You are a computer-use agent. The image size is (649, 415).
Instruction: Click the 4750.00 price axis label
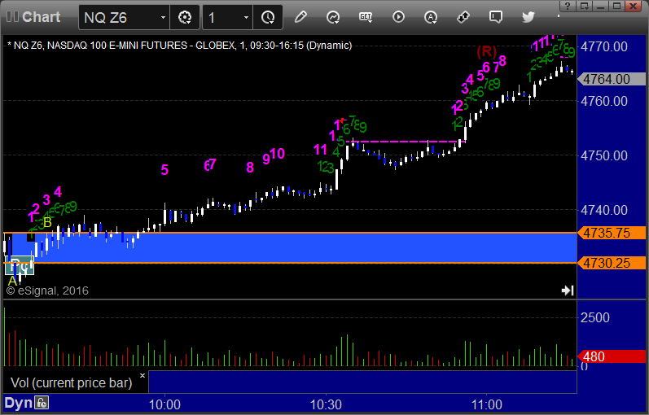point(604,155)
